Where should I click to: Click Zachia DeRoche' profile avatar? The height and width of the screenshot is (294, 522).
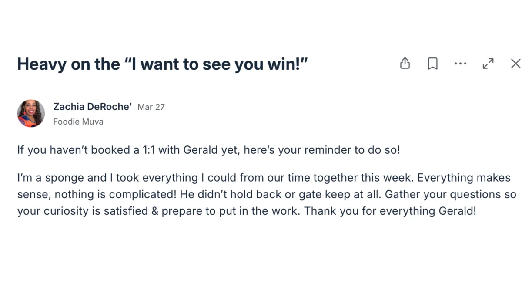[31, 113]
